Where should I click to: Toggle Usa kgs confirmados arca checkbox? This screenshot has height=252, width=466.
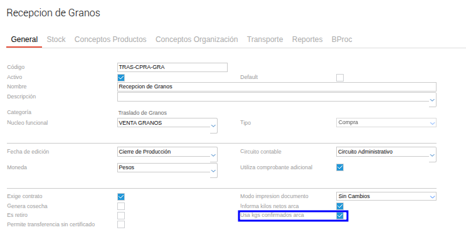(x=340, y=216)
